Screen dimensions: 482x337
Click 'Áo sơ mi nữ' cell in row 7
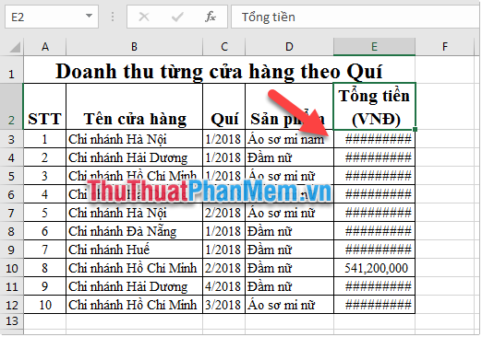pos(289,213)
